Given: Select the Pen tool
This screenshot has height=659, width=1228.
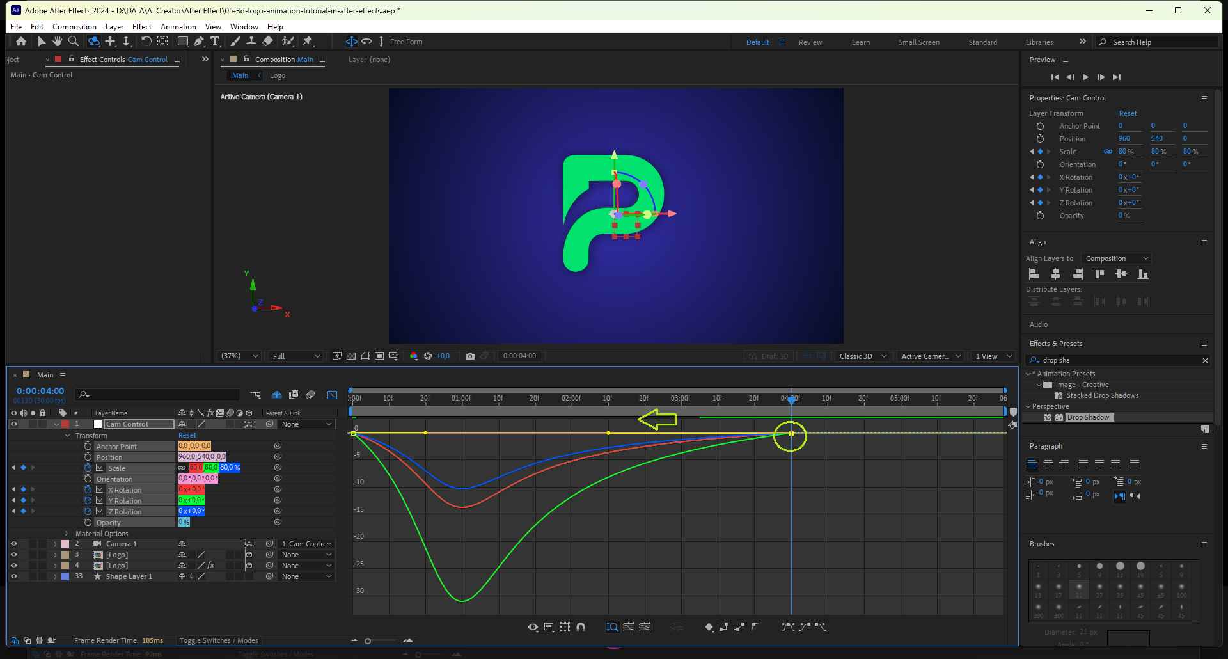Looking at the screenshot, I should point(199,42).
